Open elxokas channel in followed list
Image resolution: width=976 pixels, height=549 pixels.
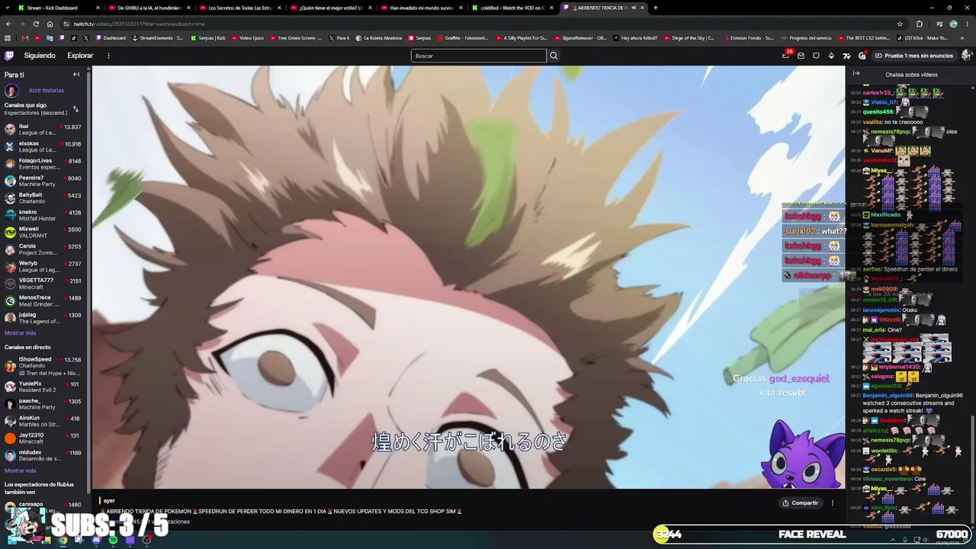click(43, 146)
